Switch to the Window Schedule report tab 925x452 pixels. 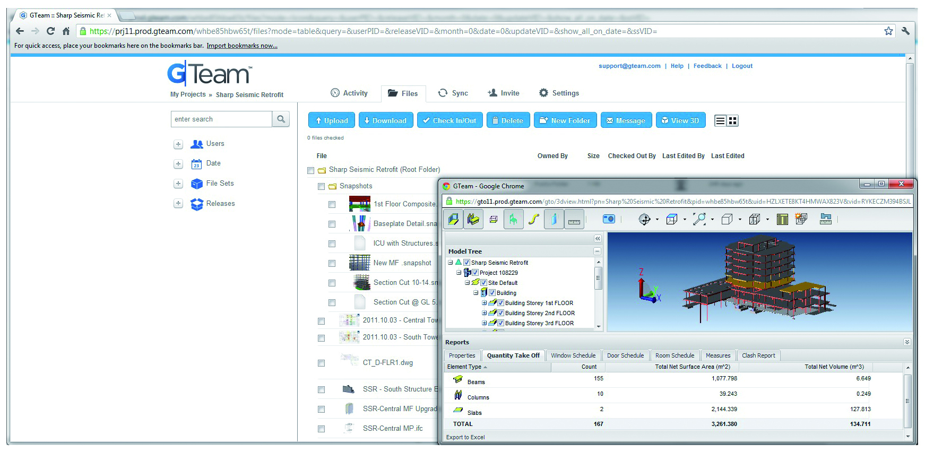pyautogui.click(x=573, y=355)
